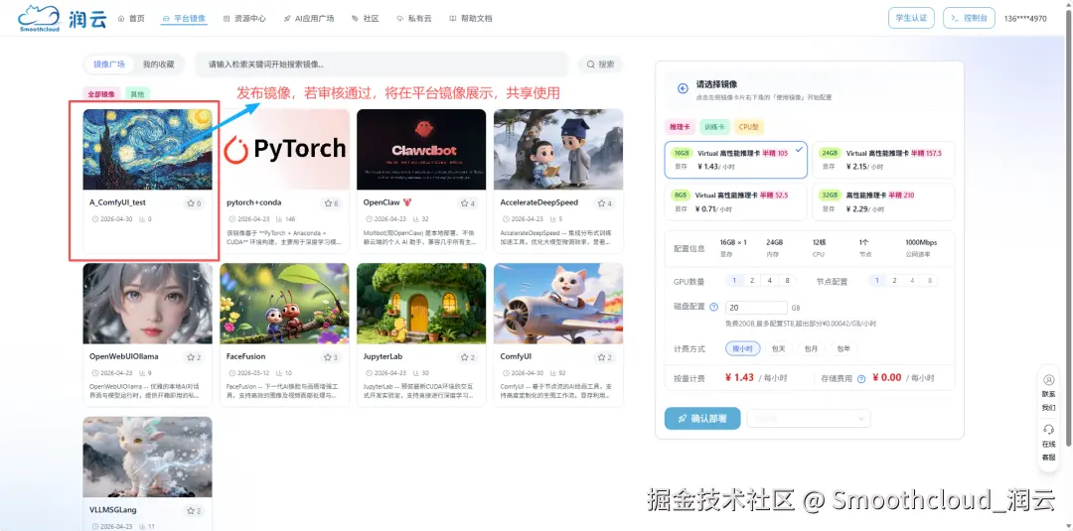The width and height of the screenshot is (1073, 531).
Task: Open the ComfyUI airplane cat thumbnail
Action: [558, 304]
